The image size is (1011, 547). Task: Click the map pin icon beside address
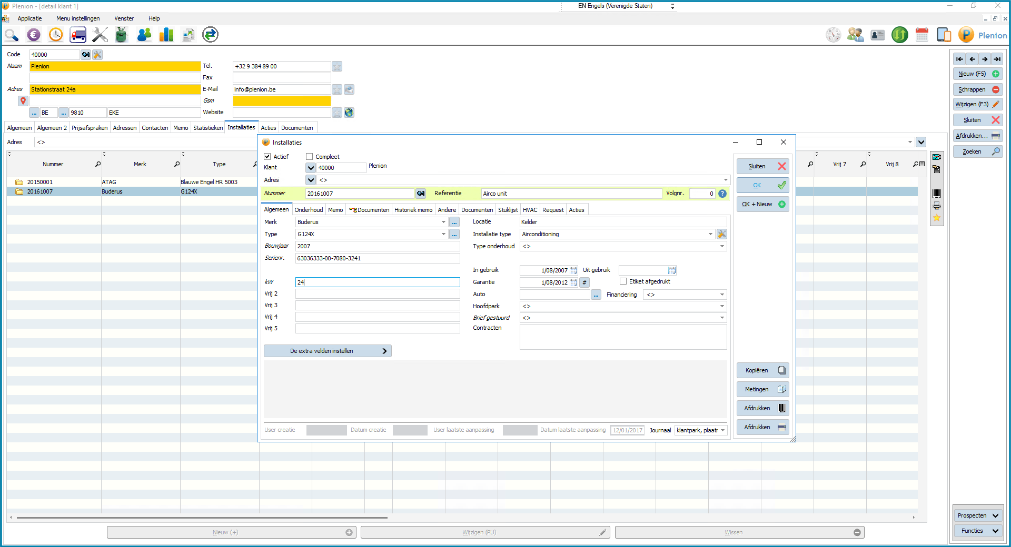[23, 100]
